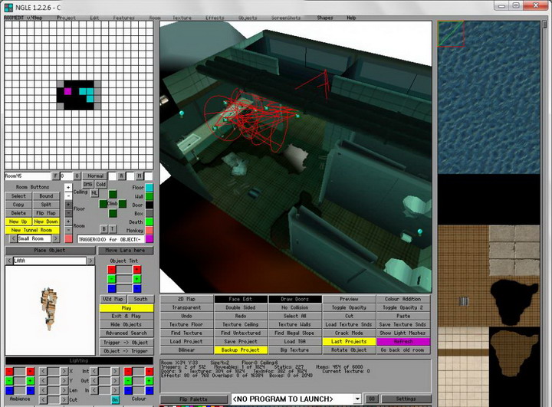Click the New Tunnel Room button
552x407 pixels.
tap(32, 230)
